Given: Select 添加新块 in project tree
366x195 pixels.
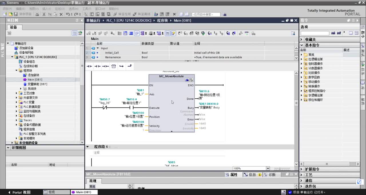Looking at the screenshot, I should click(x=33, y=75).
